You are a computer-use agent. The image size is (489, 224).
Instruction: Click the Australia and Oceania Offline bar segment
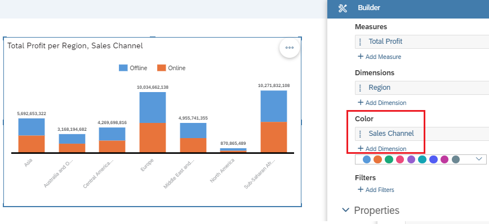point(72,139)
